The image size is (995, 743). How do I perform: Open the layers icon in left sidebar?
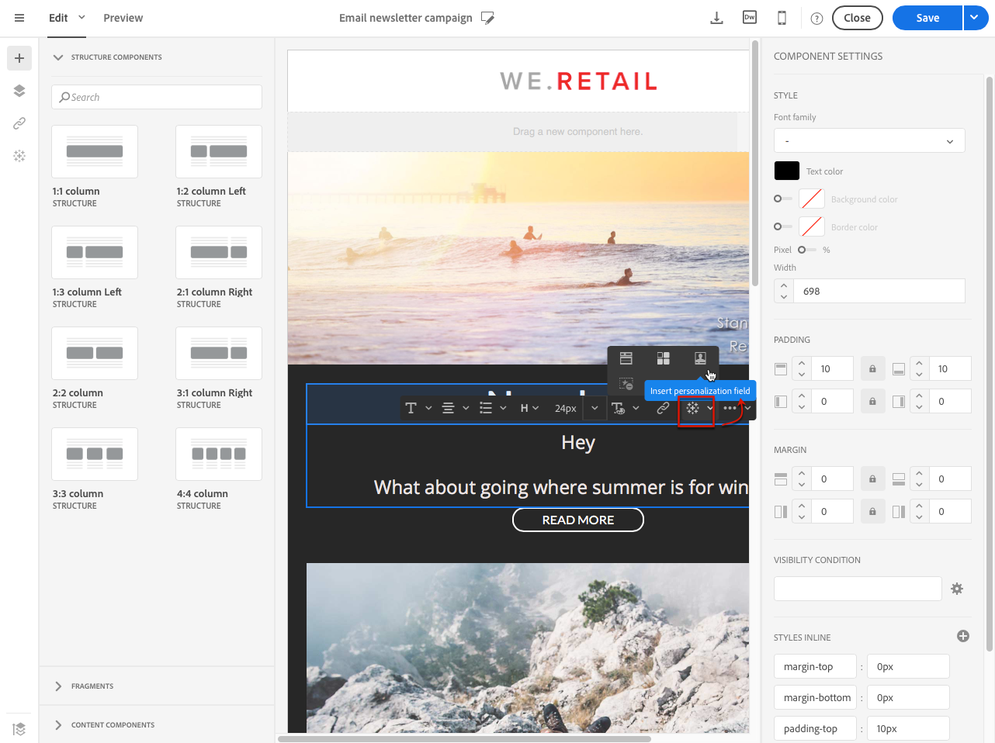pos(19,91)
